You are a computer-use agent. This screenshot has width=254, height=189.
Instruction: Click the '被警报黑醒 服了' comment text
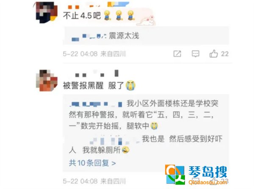coord(93,85)
